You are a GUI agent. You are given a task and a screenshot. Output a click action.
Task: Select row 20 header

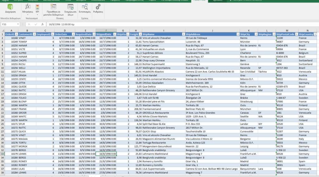(2, 105)
